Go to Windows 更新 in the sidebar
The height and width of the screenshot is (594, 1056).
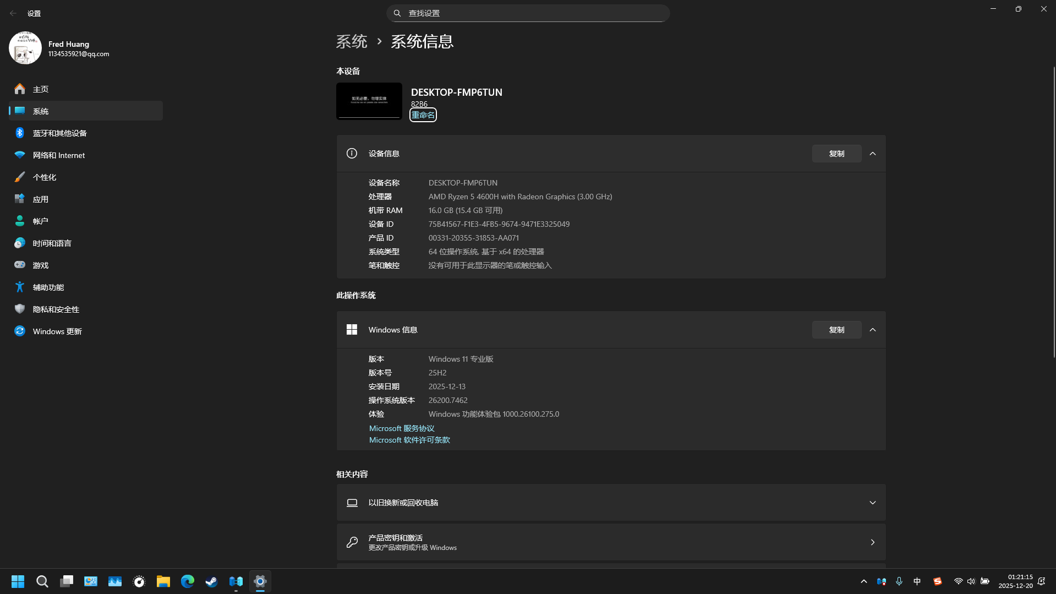86,331
